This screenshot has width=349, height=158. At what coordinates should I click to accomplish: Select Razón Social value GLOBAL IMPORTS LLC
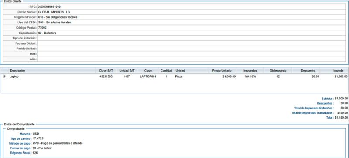54,12
